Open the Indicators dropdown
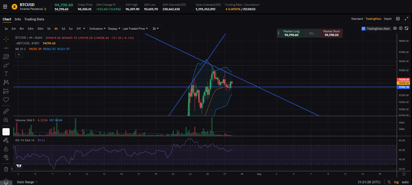Image resolution: width=412 pixels, height=185 pixels. tap(98, 29)
